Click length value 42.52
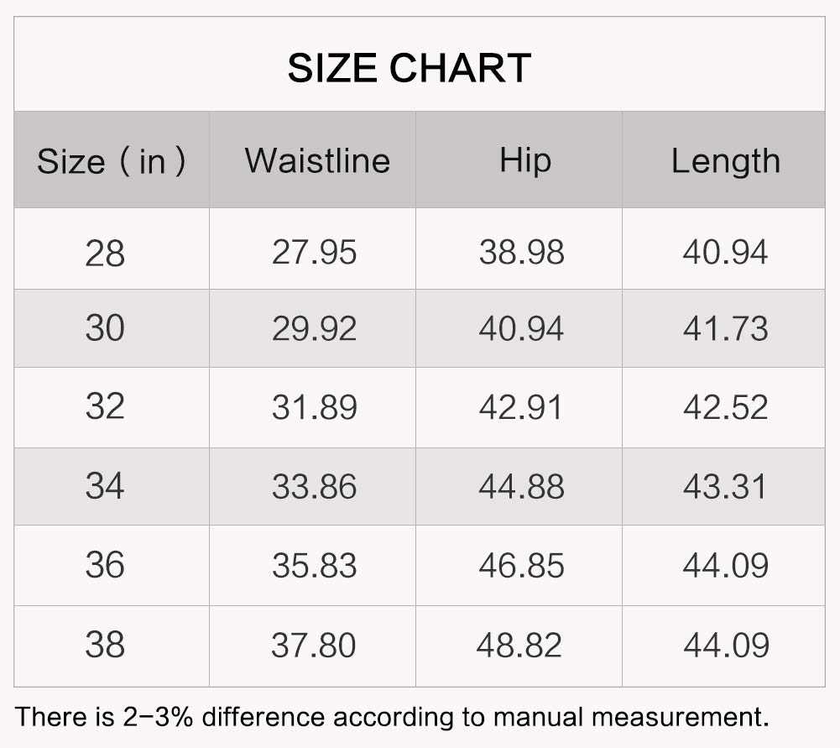The width and height of the screenshot is (840, 748). (725, 407)
